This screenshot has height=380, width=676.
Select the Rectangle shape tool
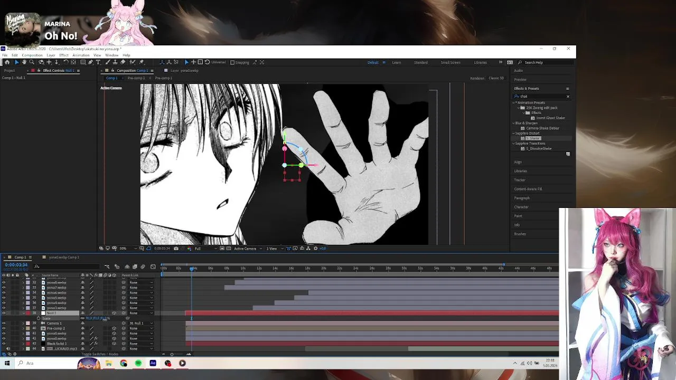pos(83,62)
